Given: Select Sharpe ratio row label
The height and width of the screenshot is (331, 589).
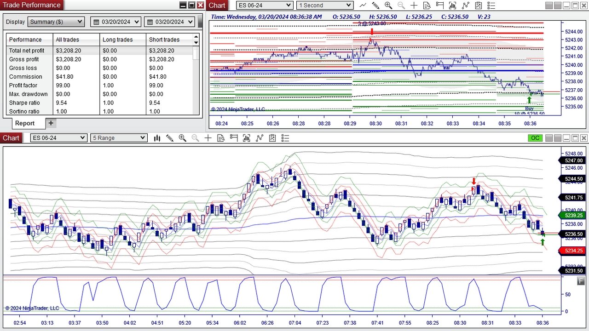Looking at the screenshot, I should pos(24,103).
